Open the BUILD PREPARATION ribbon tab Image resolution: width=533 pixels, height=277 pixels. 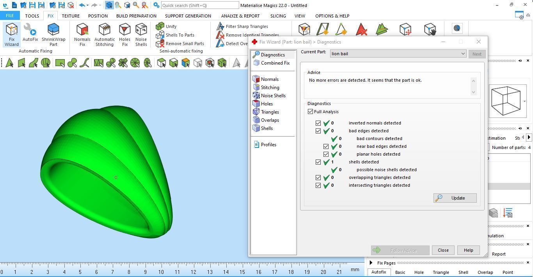(136, 16)
